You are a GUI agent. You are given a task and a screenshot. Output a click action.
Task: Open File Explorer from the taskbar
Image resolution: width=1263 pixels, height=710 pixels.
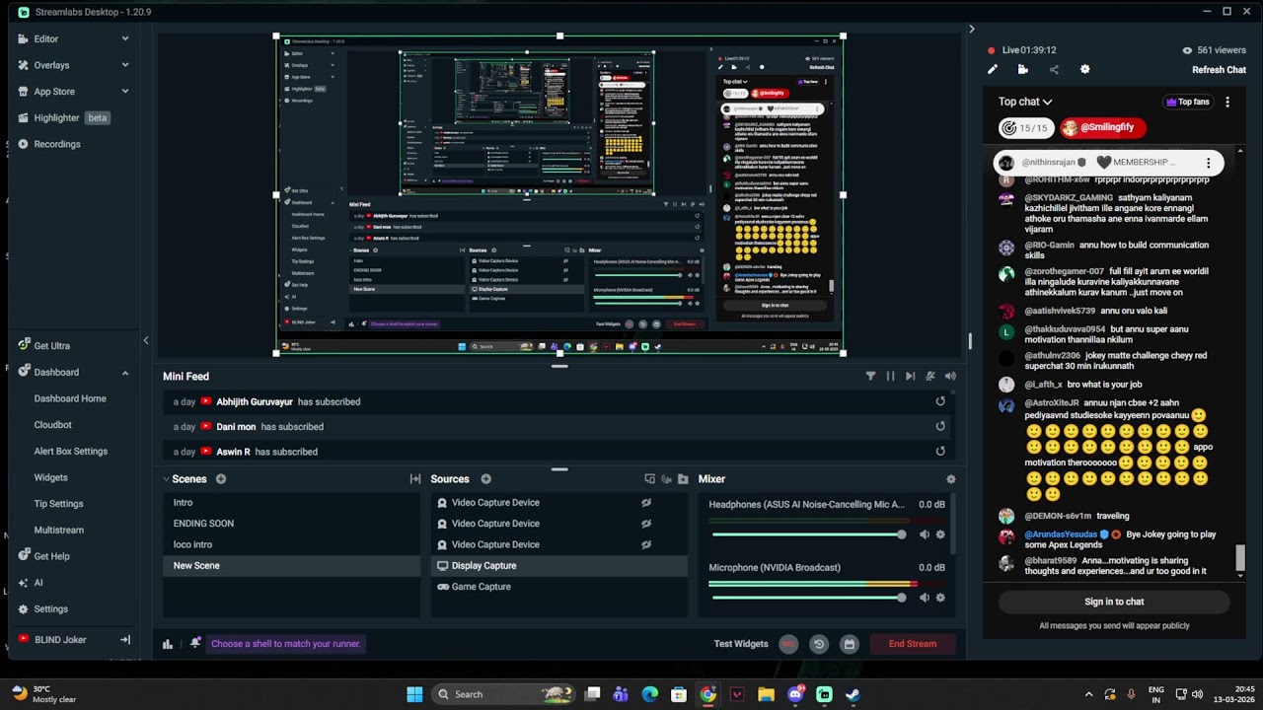766,694
